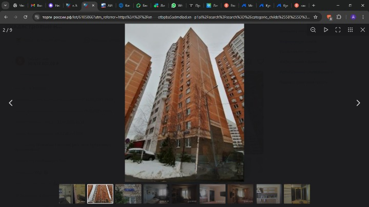
Task: Open the last thumbnail in the strip
Action: point(297,194)
